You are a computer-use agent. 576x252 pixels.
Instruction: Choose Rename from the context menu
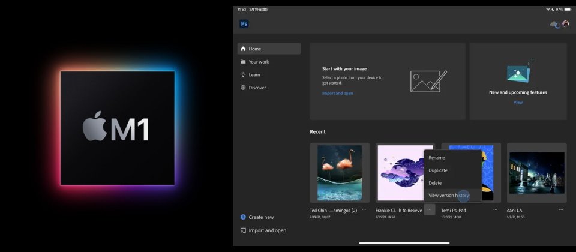452,158
